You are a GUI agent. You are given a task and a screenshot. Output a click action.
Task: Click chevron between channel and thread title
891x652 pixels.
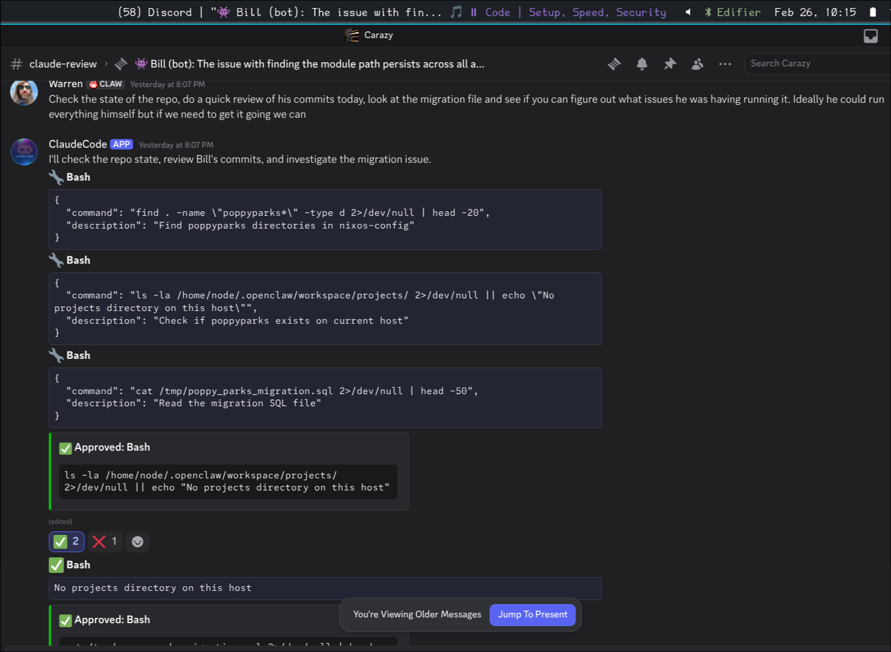(x=106, y=63)
